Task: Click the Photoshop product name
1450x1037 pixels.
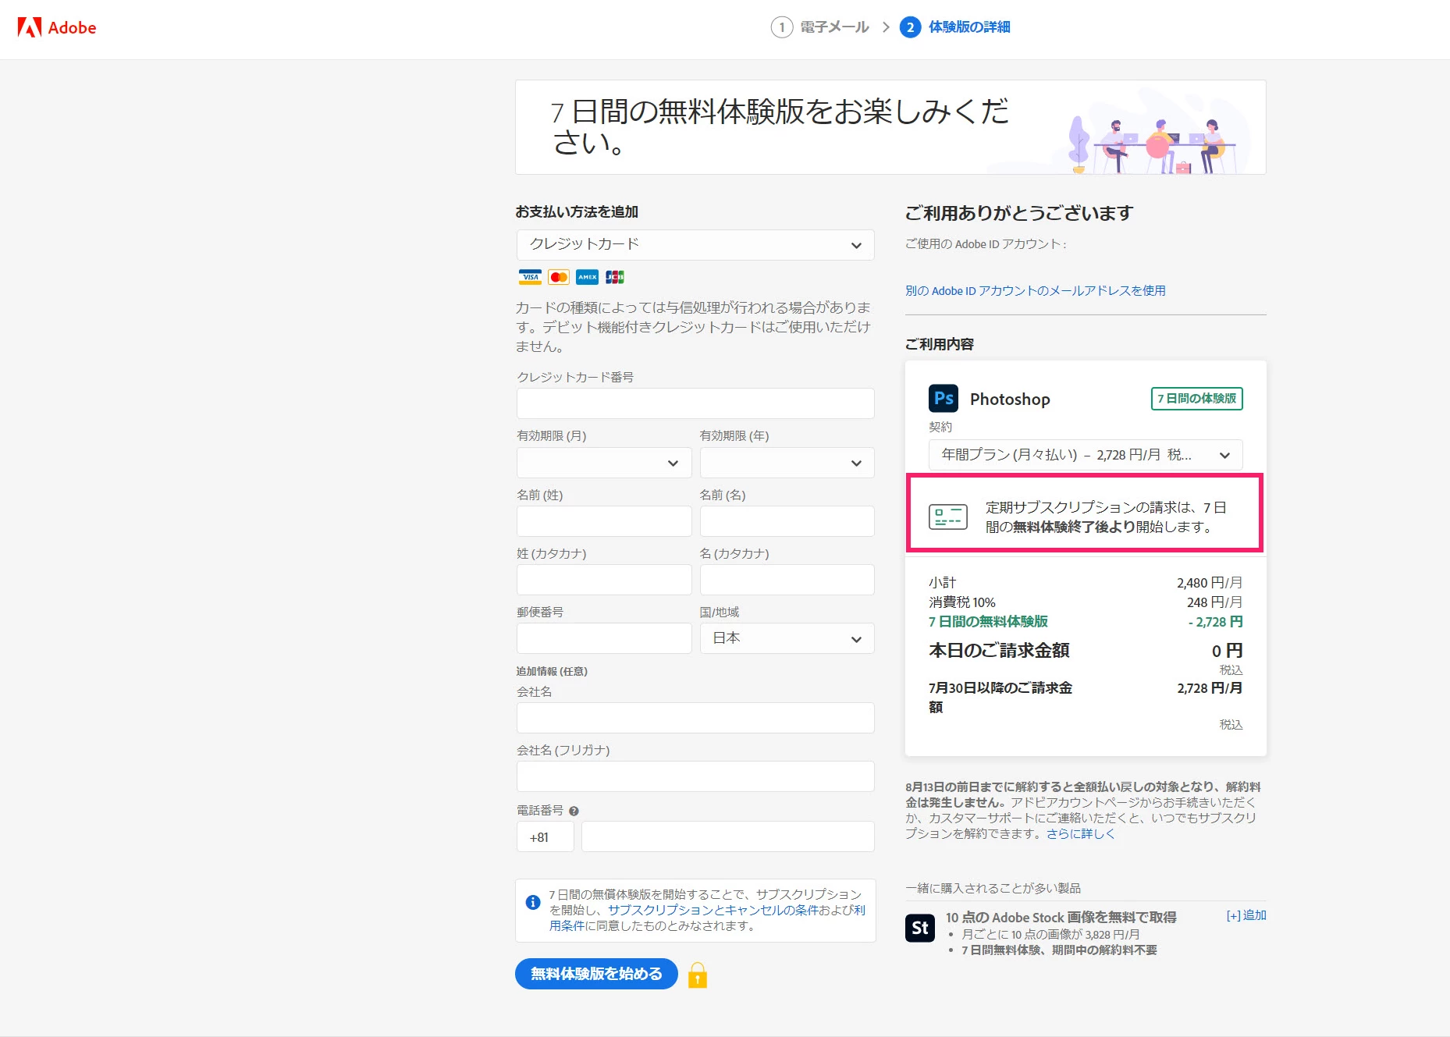Action: [x=1010, y=400]
